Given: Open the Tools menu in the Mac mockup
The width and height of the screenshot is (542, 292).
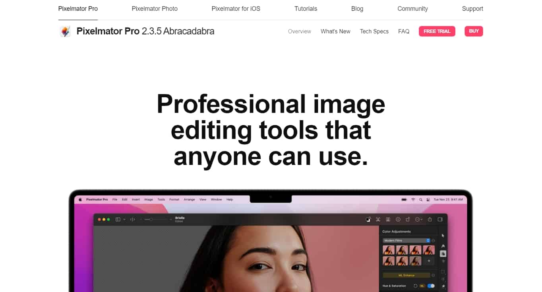Looking at the screenshot, I should [161, 199].
